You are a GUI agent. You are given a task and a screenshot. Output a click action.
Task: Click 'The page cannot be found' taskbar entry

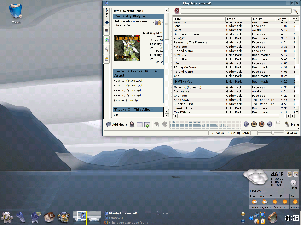coord(129,223)
